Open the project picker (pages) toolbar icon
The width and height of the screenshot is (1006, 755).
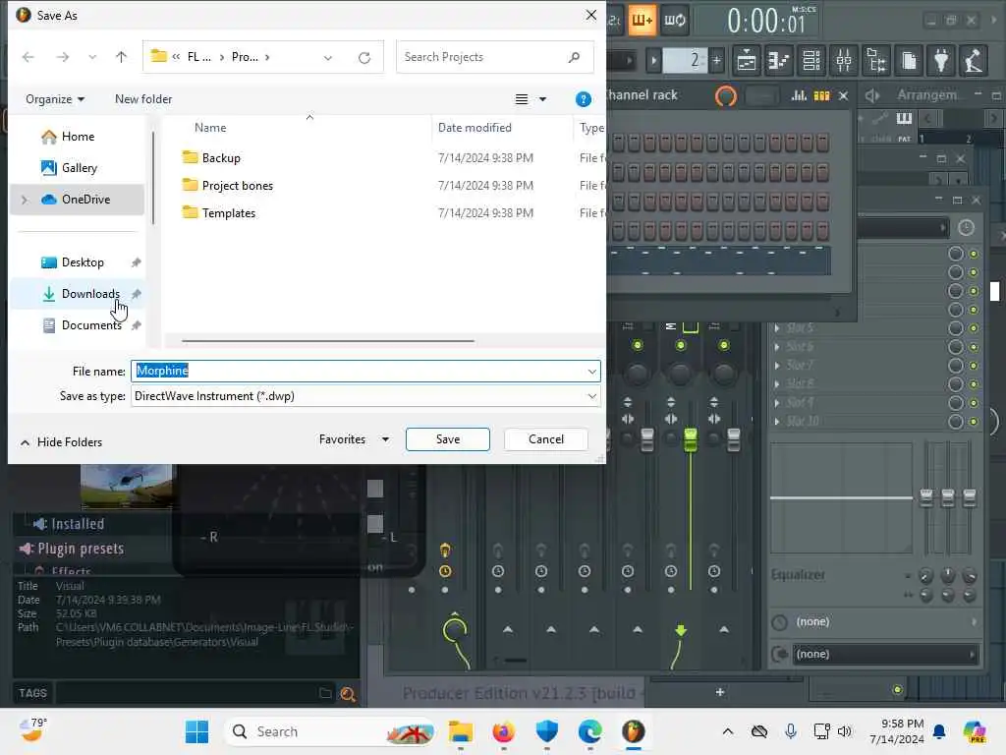click(909, 61)
